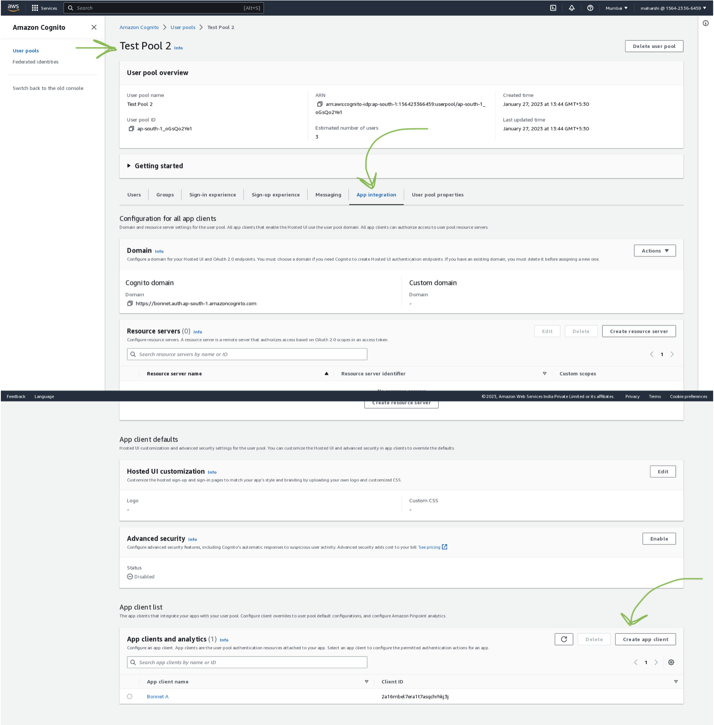Screen dimensions: 714x725
Task: Open Info link beside Test Pool 2
Action: (x=178, y=48)
